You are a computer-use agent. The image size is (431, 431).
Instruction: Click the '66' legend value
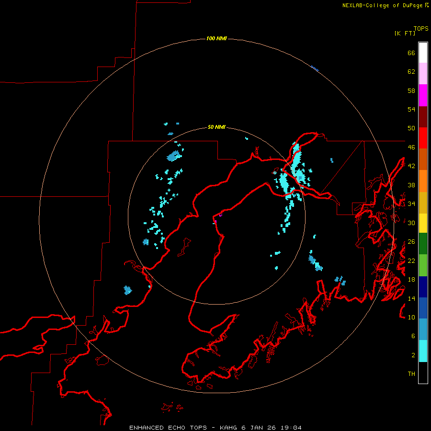pyautogui.click(x=411, y=53)
